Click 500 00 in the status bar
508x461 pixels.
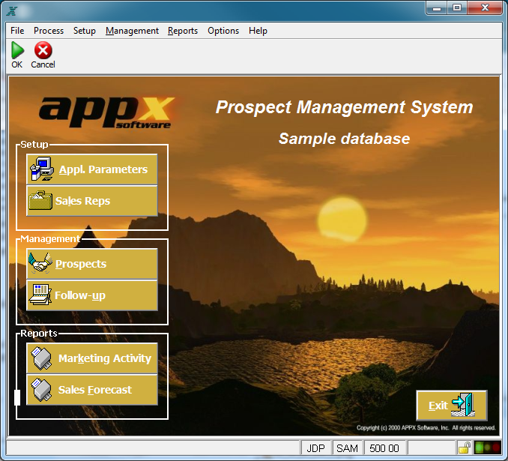pyautogui.click(x=384, y=448)
